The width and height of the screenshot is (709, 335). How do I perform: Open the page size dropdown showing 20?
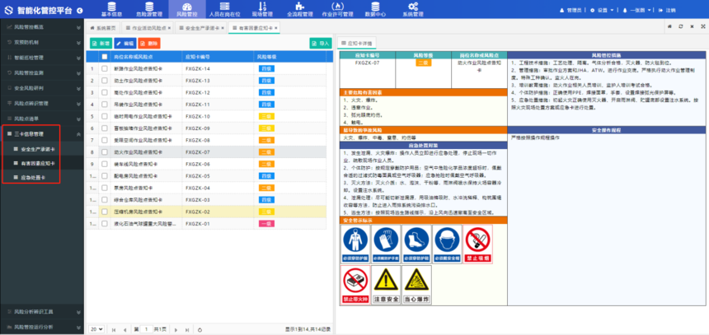click(x=96, y=329)
